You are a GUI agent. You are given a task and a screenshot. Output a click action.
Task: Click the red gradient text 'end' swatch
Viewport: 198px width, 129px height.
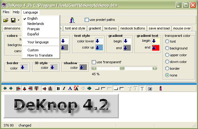click(x=156, y=48)
